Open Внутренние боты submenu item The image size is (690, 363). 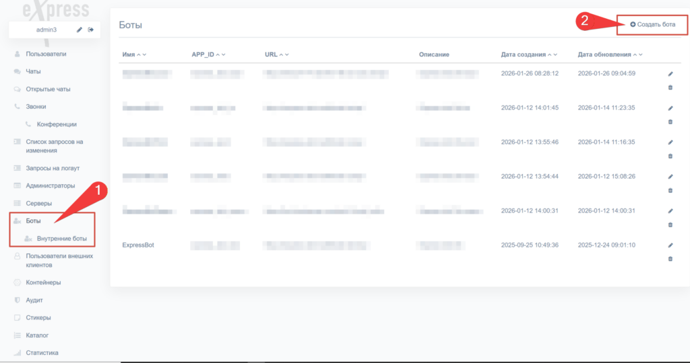pyautogui.click(x=62, y=239)
